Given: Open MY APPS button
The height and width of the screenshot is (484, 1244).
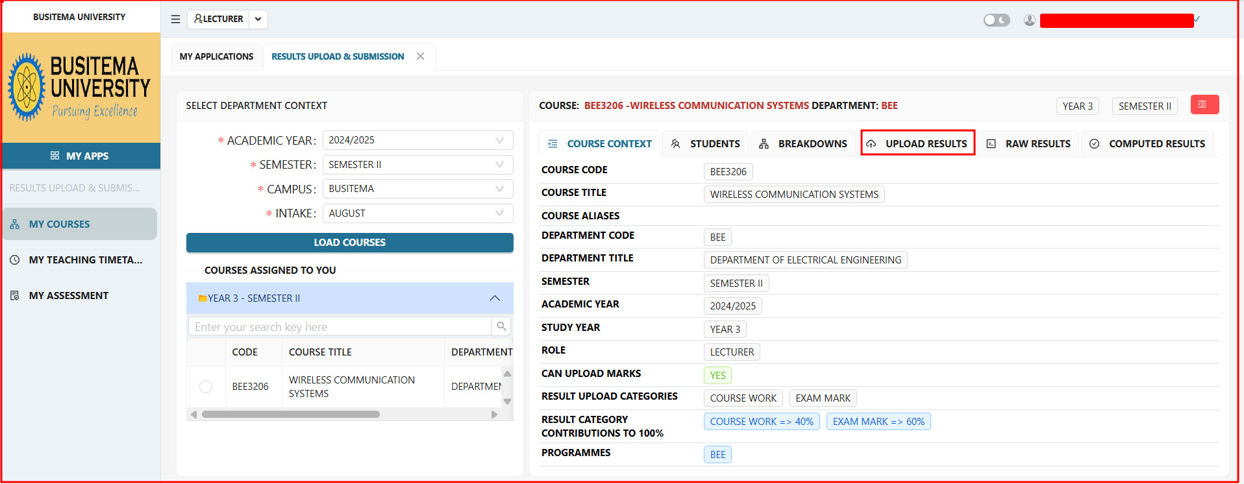Looking at the screenshot, I should tap(81, 156).
